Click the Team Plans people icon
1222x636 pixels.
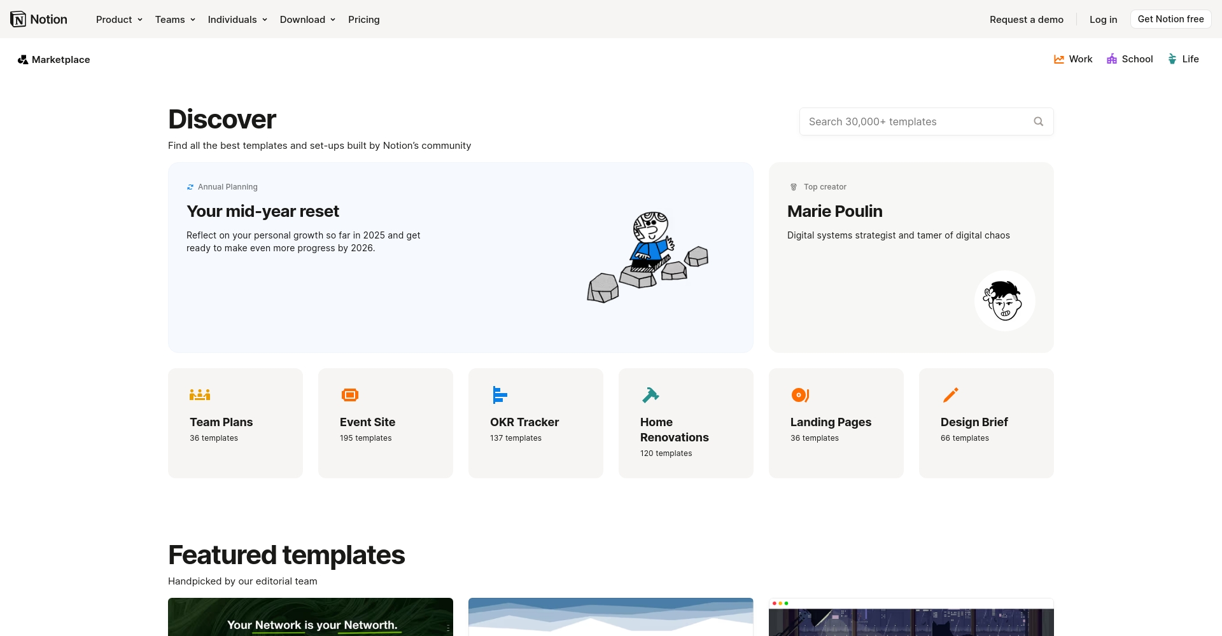200,395
